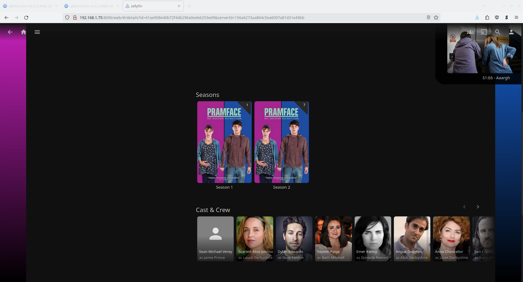Bookmark page with star icon
The height and width of the screenshot is (282, 523).
(x=436, y=18)
